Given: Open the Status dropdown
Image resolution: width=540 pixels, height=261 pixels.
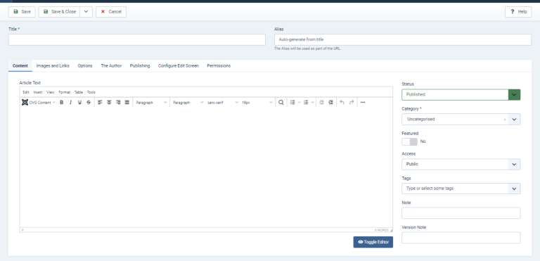Looking at the screenshot, I should tap(461, 94).
